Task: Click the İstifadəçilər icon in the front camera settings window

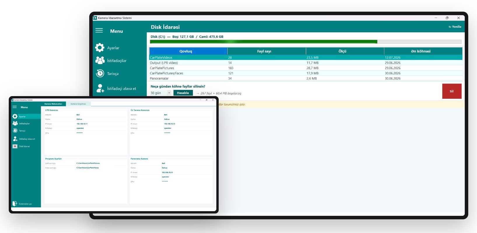Action: [x=15, y=123]
